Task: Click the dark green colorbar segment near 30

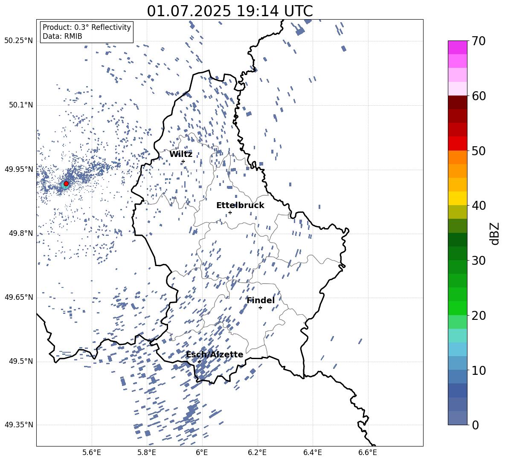Action: pos(458,253)
